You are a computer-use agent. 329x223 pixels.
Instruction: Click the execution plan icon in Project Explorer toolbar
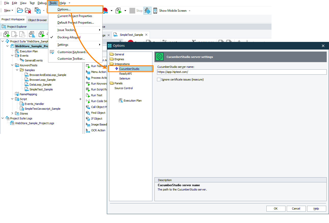tap(32, 34)
